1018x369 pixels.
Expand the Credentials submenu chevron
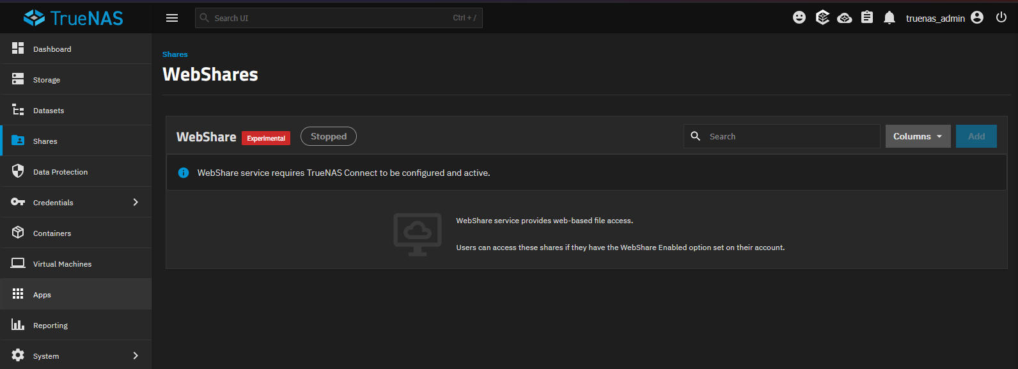point(136,202)
